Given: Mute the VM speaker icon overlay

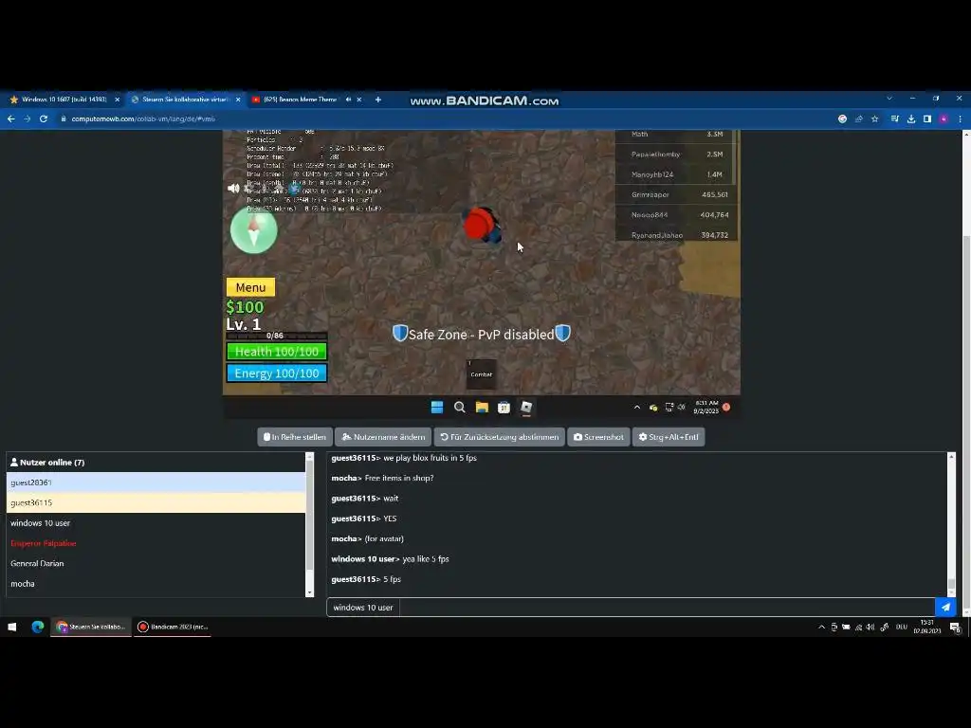Looking at the screenshot, I should (233, 189).
